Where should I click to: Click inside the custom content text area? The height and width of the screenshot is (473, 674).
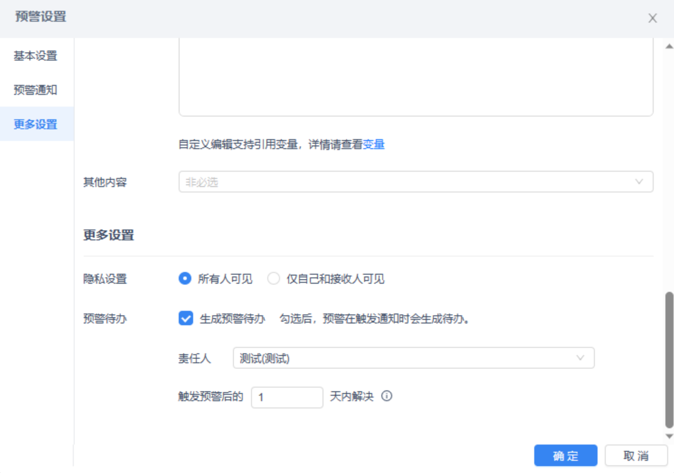tap(416, 77)
